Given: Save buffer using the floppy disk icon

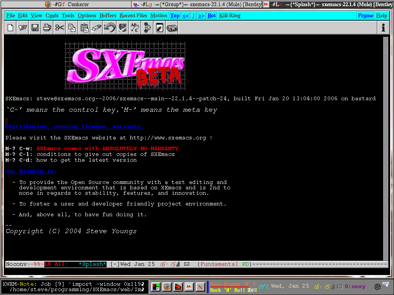Looking at the screenshot, I should pyautogui.click(x=35, y=28).
